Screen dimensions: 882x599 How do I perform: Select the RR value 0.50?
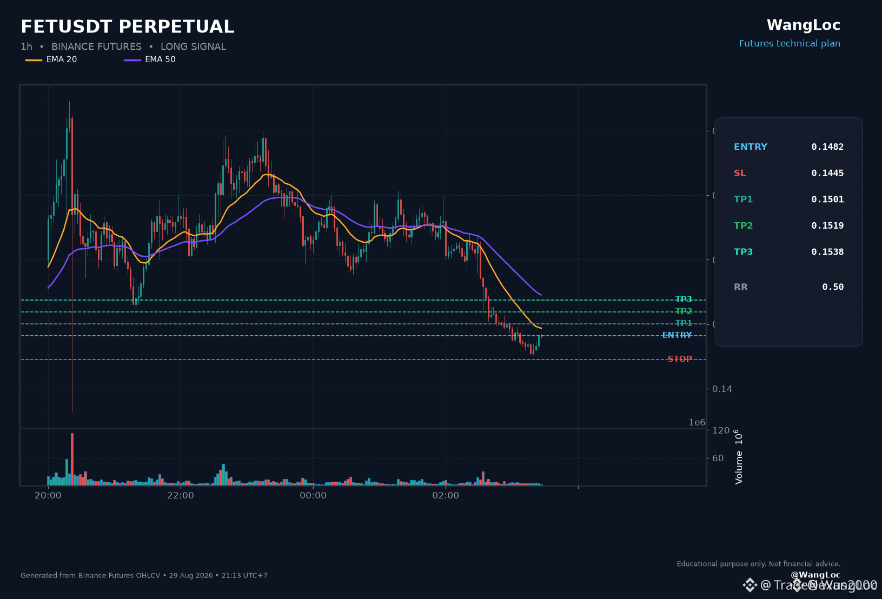tap(833, 287)
